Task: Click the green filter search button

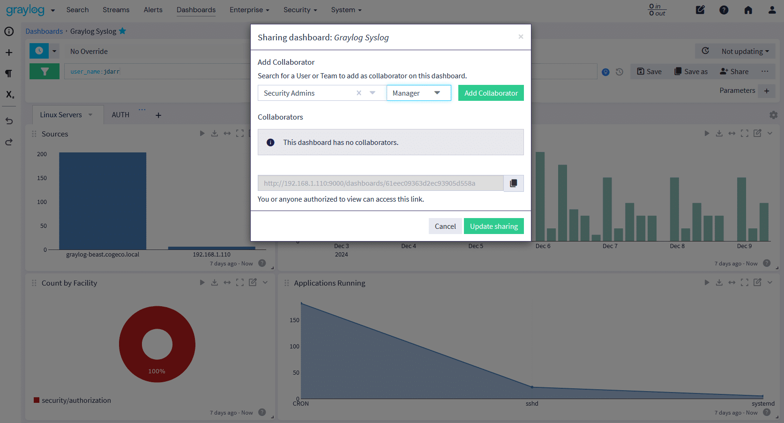Action: [x=45, y=71]
